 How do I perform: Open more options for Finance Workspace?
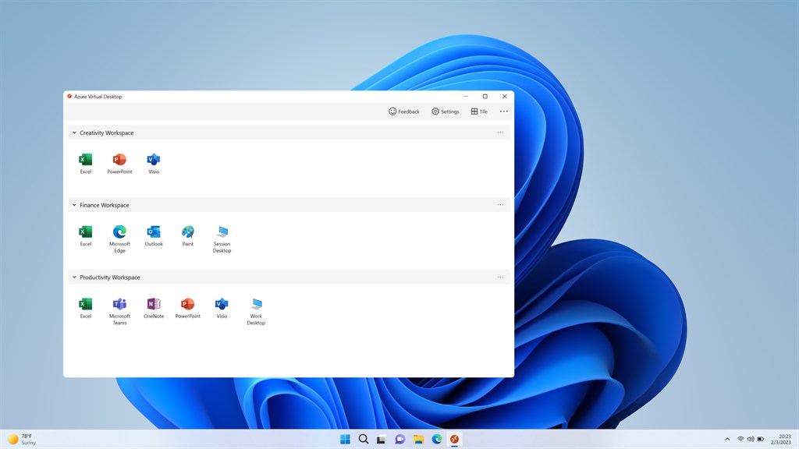coord(500,205)
